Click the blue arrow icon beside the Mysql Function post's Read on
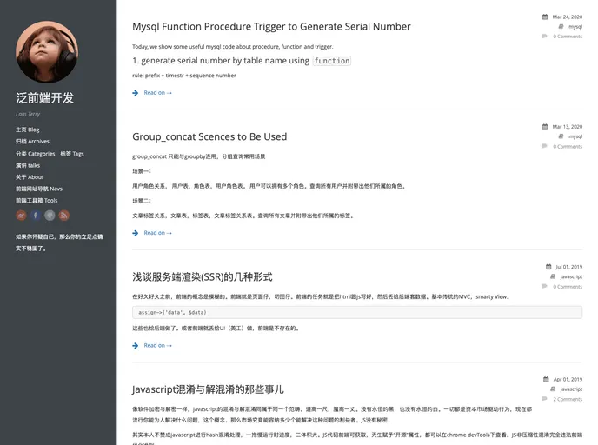This screenshot has height=445, width=598. click(136, 93)
